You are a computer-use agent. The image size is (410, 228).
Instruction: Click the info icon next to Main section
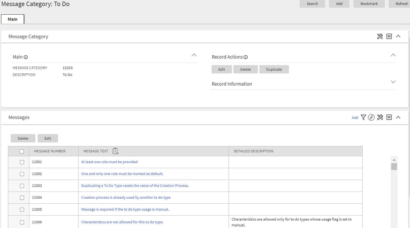26,57
